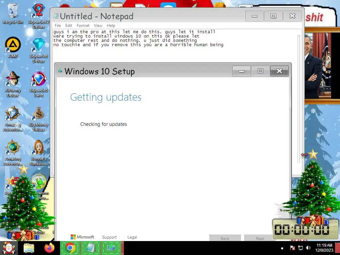This screenshot has height=255, width=340.
Task: Open the Alchemy Deluxe shortcut
Action: (13, 84)
